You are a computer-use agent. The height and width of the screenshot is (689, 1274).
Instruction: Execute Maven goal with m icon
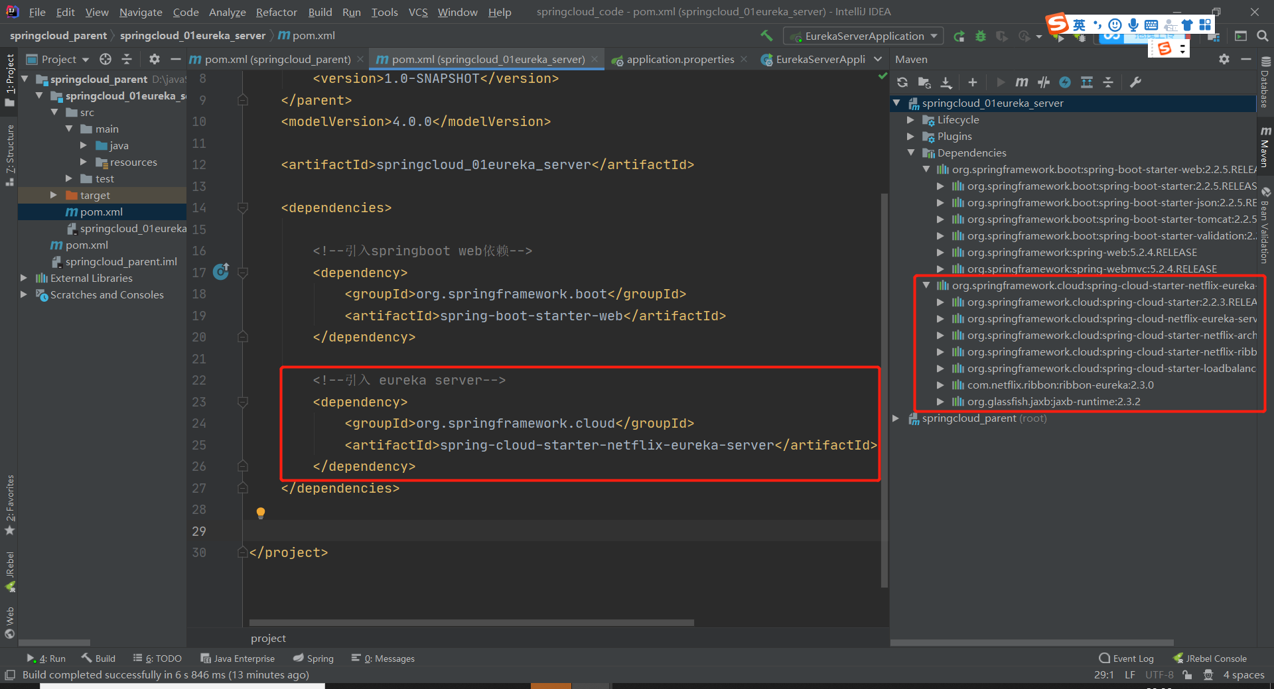(1022, 82)
